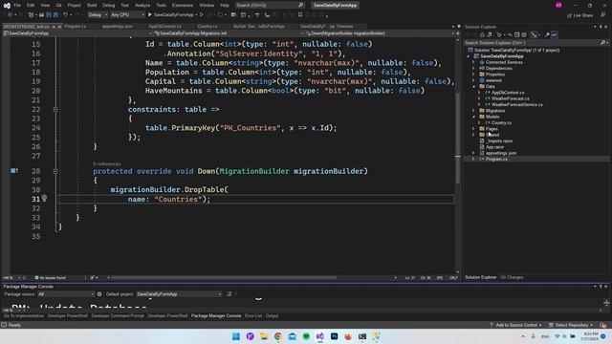
Task: Click Add to Source Control button
Action: tap(516, 325)
